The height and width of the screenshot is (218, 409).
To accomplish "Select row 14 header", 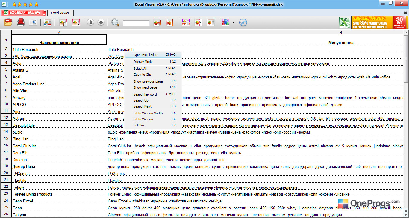I will click(6, 131).
